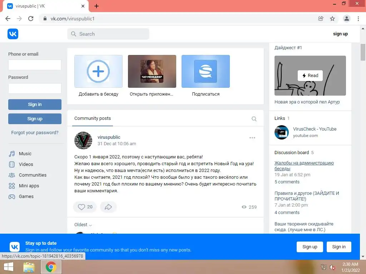Screen dimensions: 366x274
Task: Bookmark this page with the star icon
Action: tap(332, 19)
